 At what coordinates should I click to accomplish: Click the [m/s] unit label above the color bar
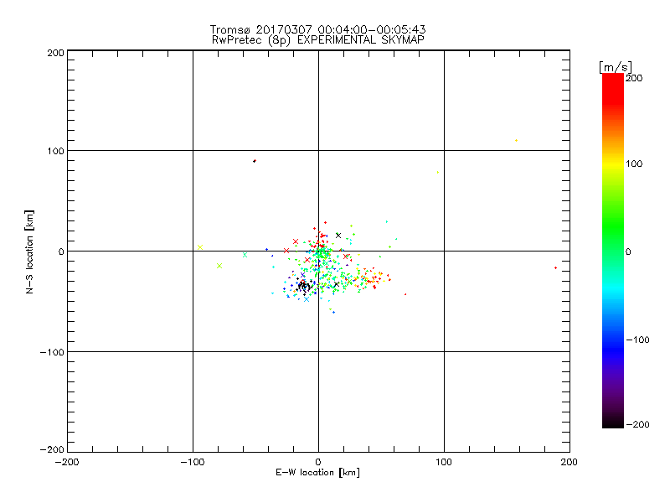click(x=615, y=66)
